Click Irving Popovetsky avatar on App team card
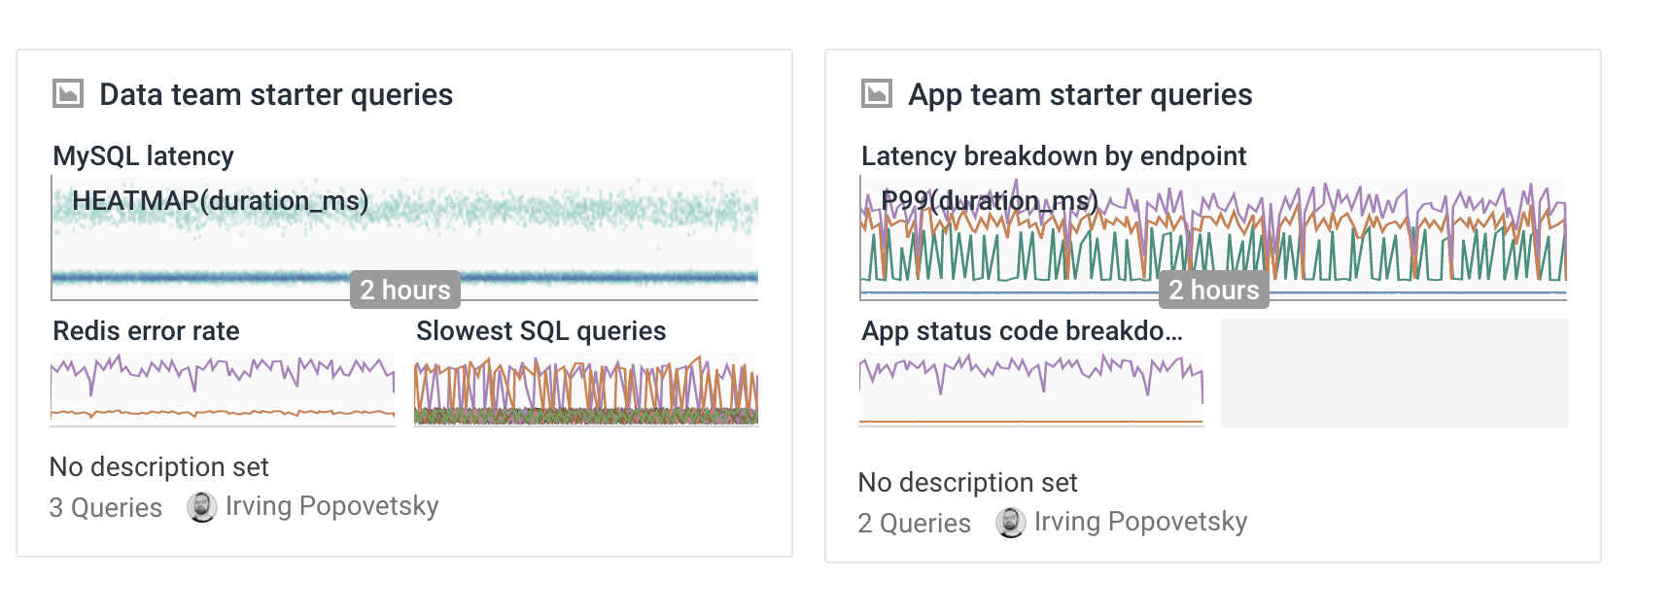The height and width of the screenshot is (614, 1672). tap(1011, 523)
